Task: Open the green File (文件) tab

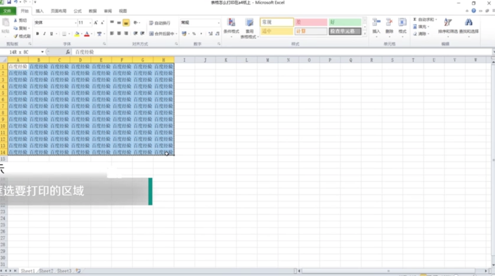Action: 7,11
